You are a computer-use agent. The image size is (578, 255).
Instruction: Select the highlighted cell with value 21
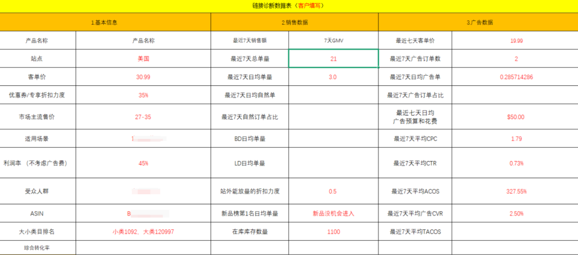(333, 59)
